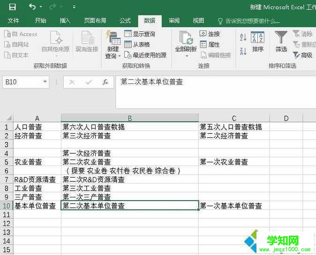The image size is (316, 255).
Task: Switch to the 公式 ribbon tab
Action: pyautogui.click(x=125, y=21)
